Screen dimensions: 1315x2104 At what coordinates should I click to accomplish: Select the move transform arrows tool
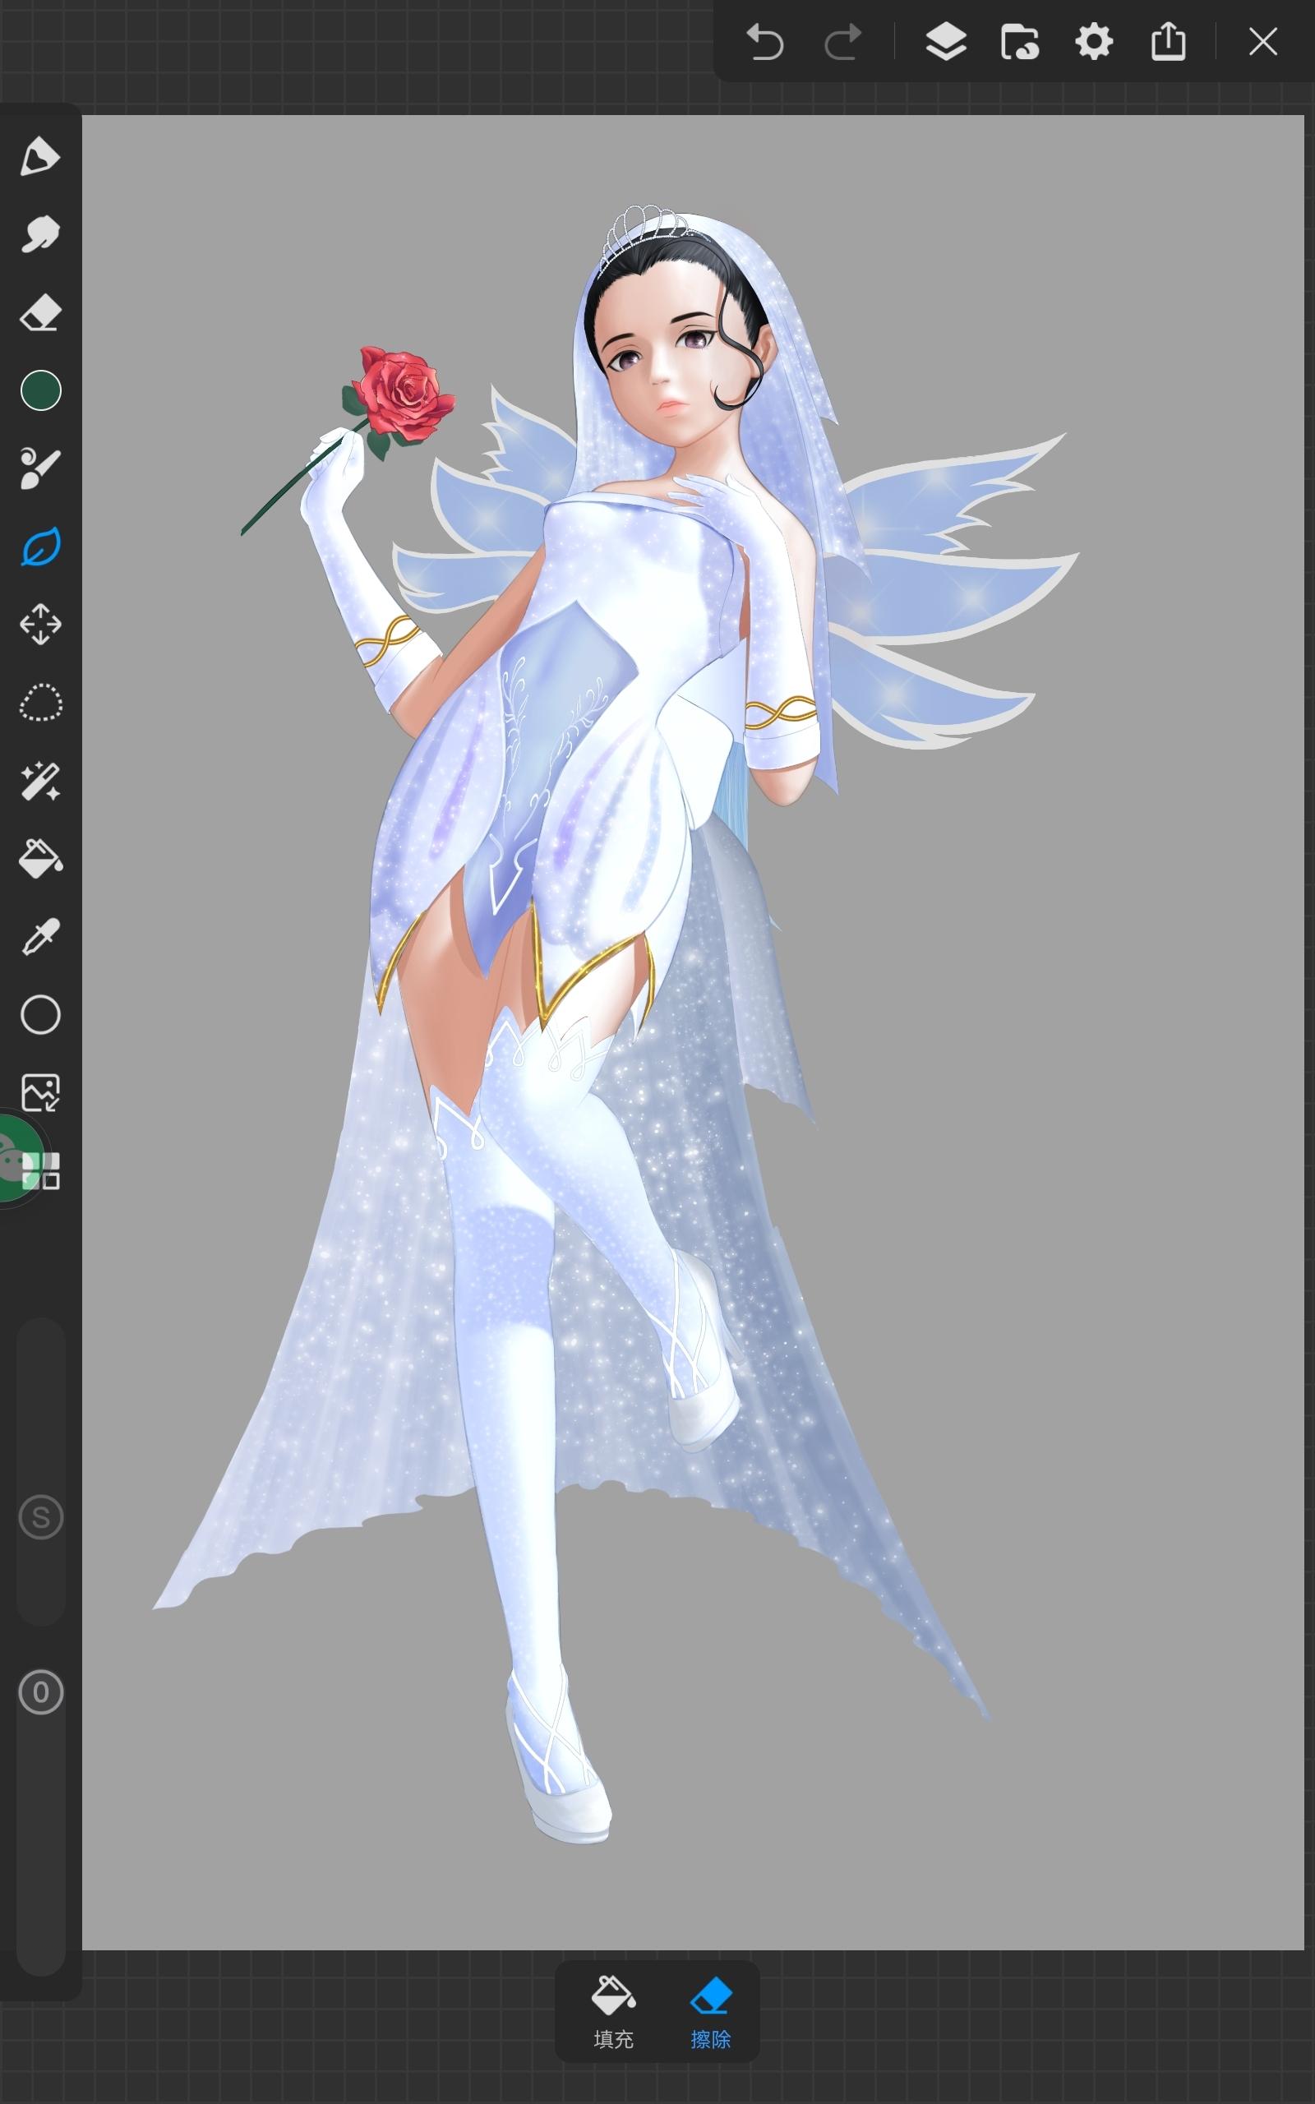(x=40, y=625)
